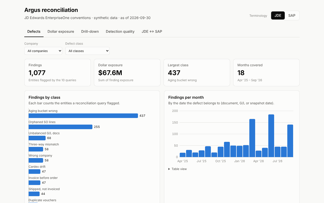This screenshot has width=324, height=203.
Task: Click the Orphaned SO lines bar
Action: [60, 127]
